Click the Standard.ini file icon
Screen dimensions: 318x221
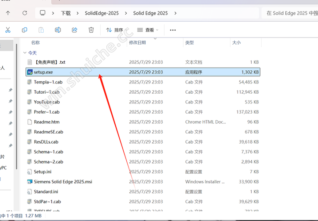[x=30, y=191]
